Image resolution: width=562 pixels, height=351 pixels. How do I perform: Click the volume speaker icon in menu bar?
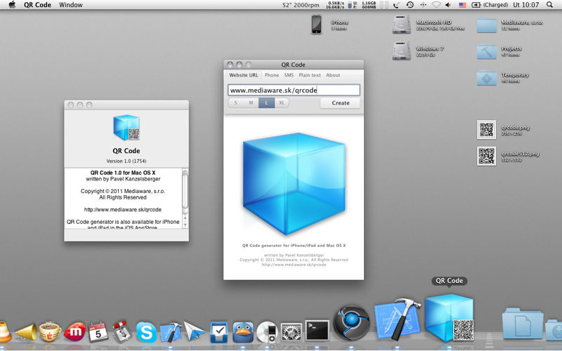pyautogui.click(x=447, y=5)
